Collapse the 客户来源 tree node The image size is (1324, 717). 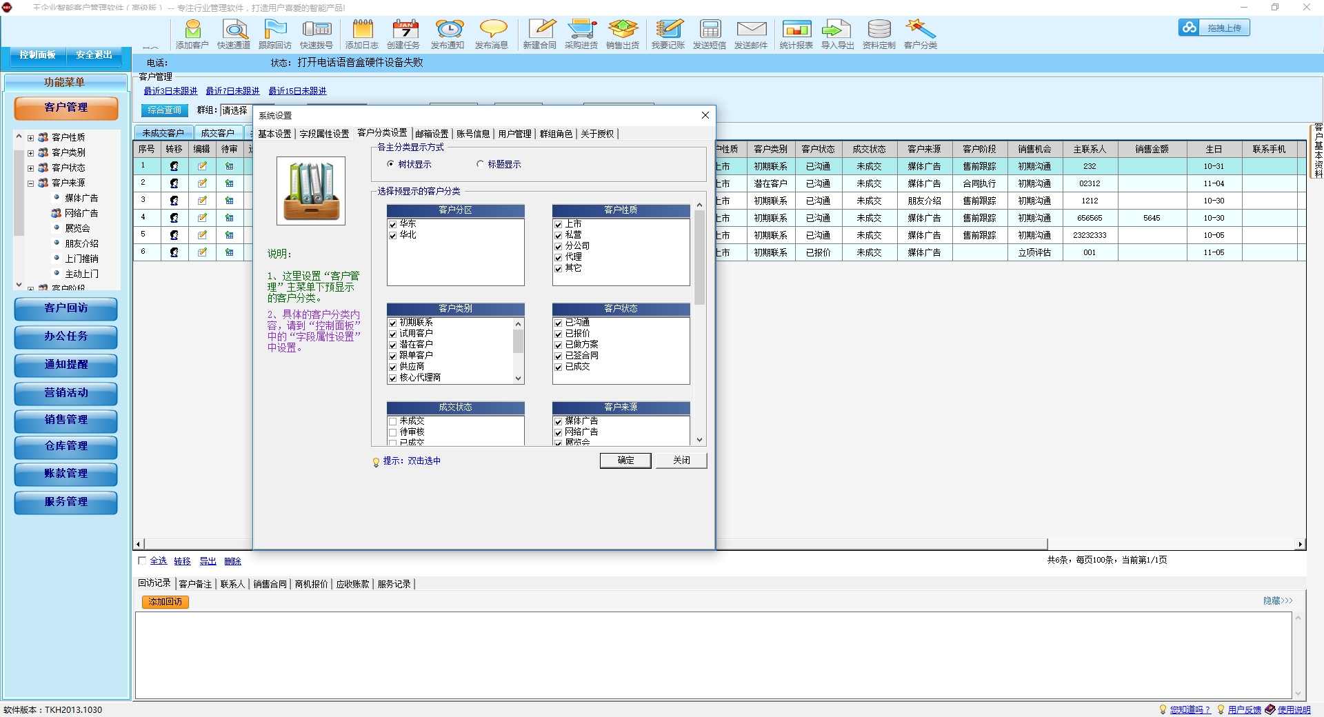click(30, 183)
